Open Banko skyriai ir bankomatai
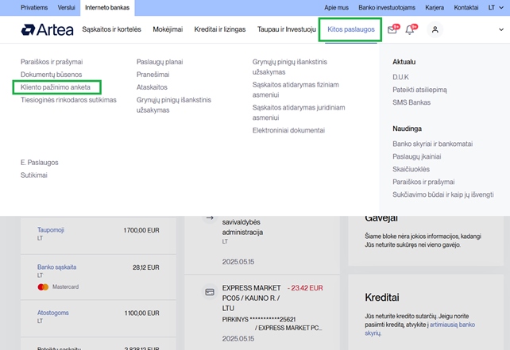 pyautogui.click(x=433, y=144)
